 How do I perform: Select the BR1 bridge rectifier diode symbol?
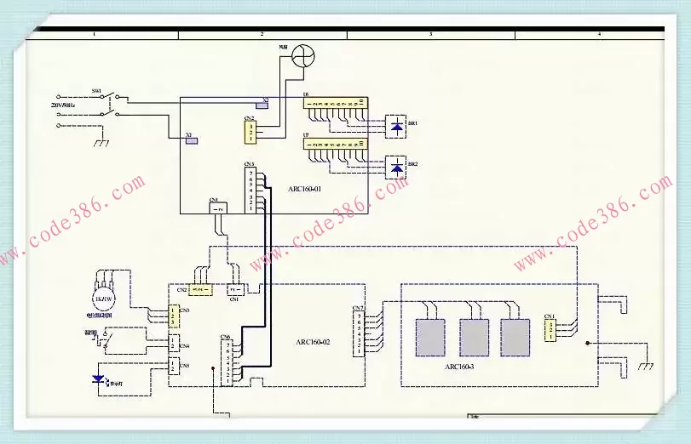395,126
